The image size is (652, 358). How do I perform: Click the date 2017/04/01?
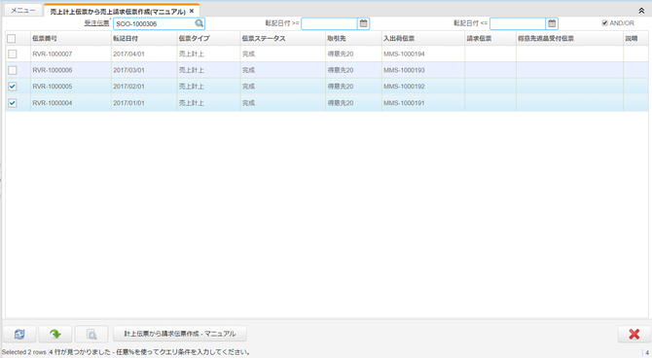[128, 54]
